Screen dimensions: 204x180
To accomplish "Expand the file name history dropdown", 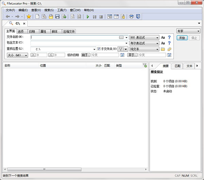I will tap(126, 38).
